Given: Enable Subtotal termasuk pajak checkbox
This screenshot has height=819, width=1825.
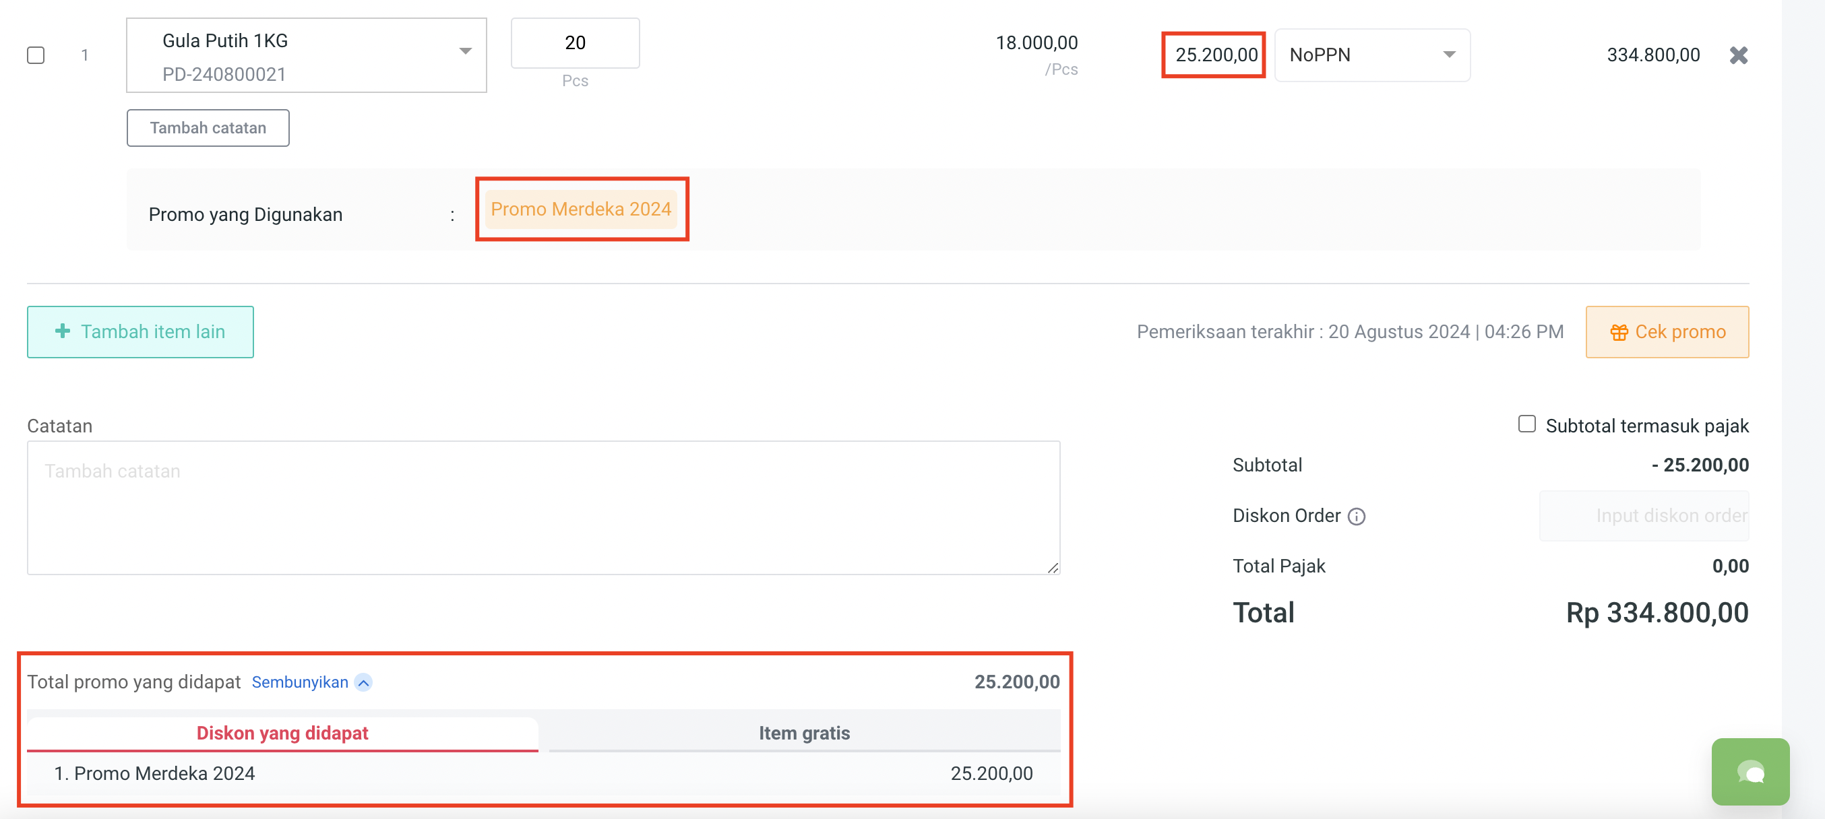Looking at the screenshot, I should tap(1526, 424).
